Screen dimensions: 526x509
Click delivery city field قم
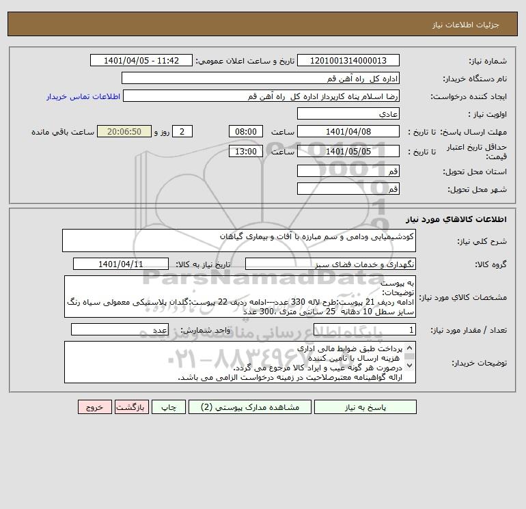[x=348, y=189]
